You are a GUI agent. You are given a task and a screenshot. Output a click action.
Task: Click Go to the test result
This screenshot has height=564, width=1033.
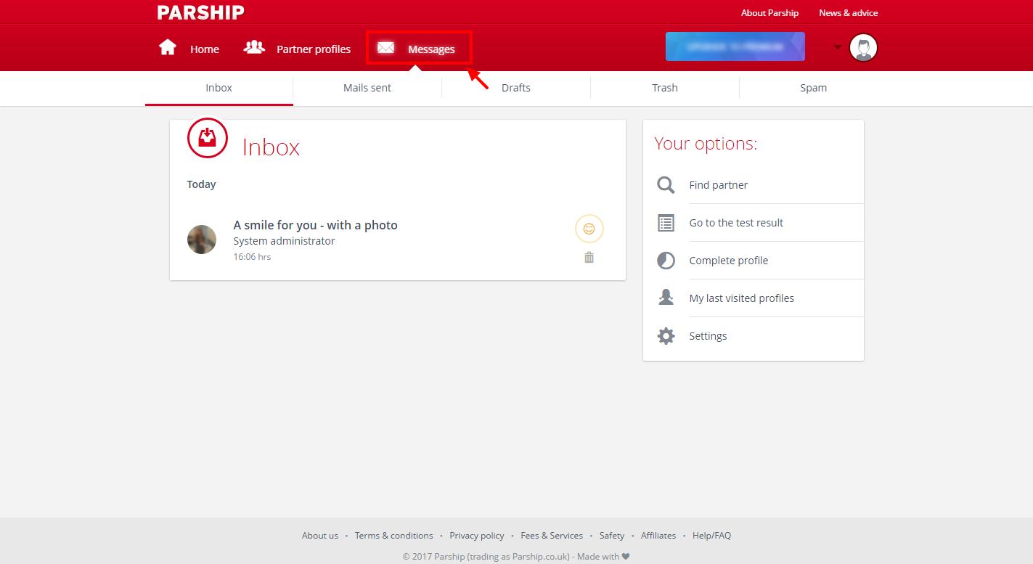click(x=736, y=223)
